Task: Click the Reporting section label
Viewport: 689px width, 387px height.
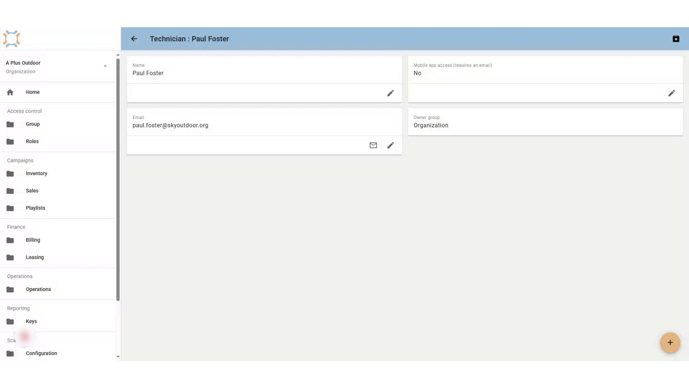Action: click(x=18, y=308)
